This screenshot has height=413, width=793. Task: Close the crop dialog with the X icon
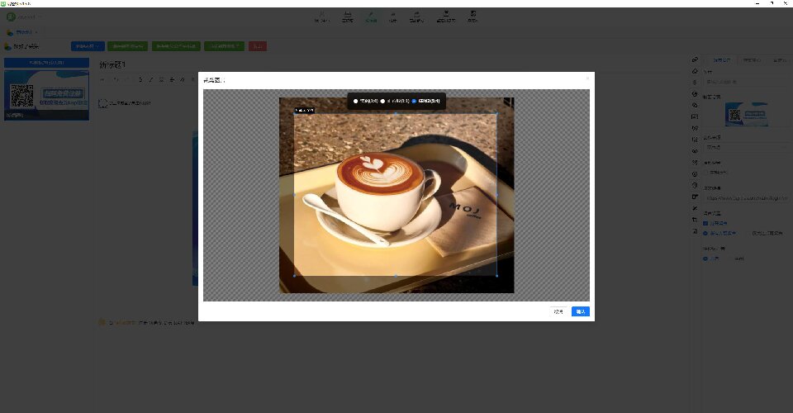[587, 79]
